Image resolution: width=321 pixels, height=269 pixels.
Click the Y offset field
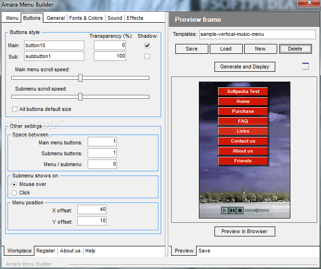coord(92,221)
